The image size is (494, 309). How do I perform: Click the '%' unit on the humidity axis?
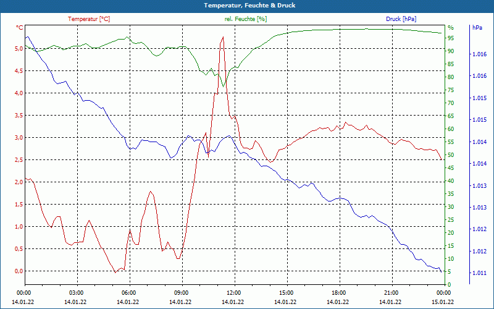(x=451, y=28)
